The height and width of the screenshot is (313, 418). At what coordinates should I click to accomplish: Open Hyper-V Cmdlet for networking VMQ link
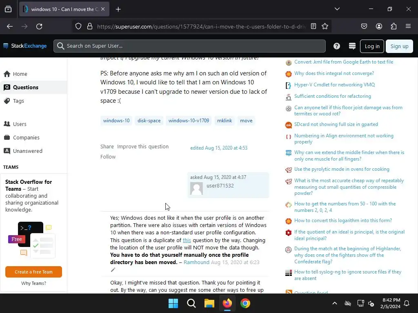(335, 85)
